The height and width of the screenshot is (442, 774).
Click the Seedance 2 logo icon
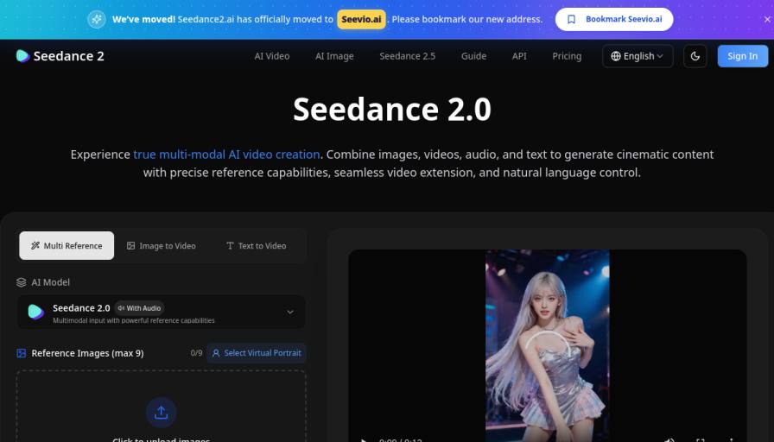tap(22, 56)
